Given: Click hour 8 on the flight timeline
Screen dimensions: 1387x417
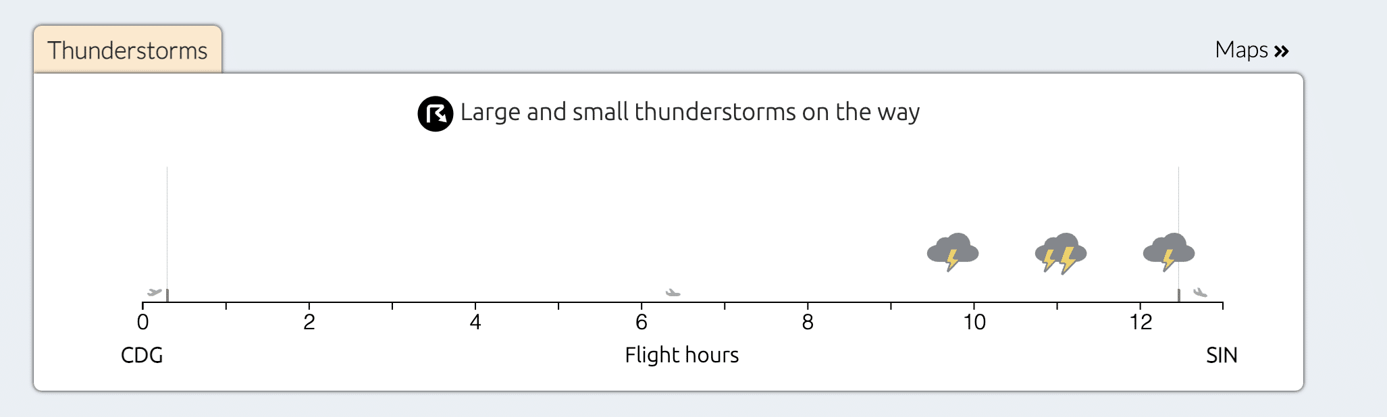Looking at the screenshot, I should (x=808, y=322).
